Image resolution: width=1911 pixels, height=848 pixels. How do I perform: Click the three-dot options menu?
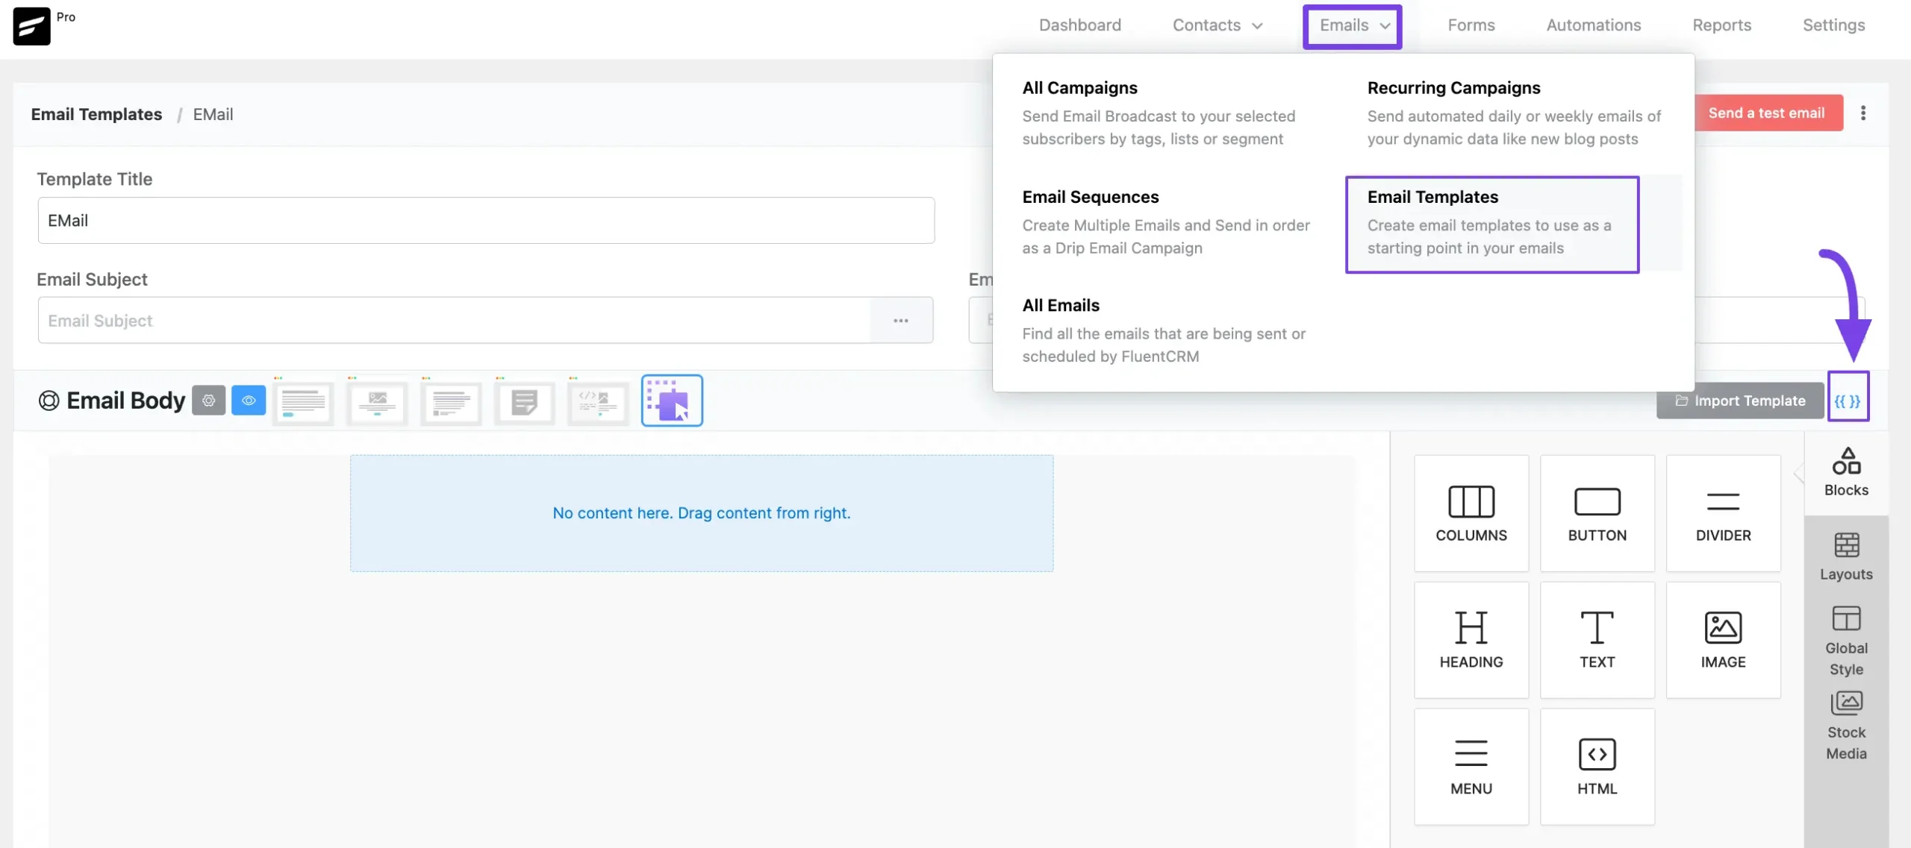pos(1863,113)
